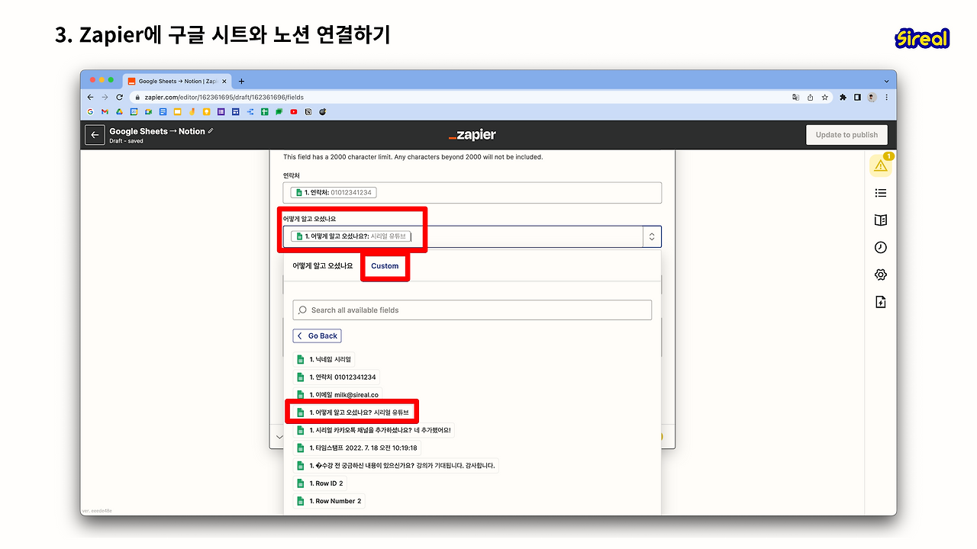The height and width of the screenshot is (549, 977).
Task: Bookmark this page with the star icon
Action: tap(824, 98)
